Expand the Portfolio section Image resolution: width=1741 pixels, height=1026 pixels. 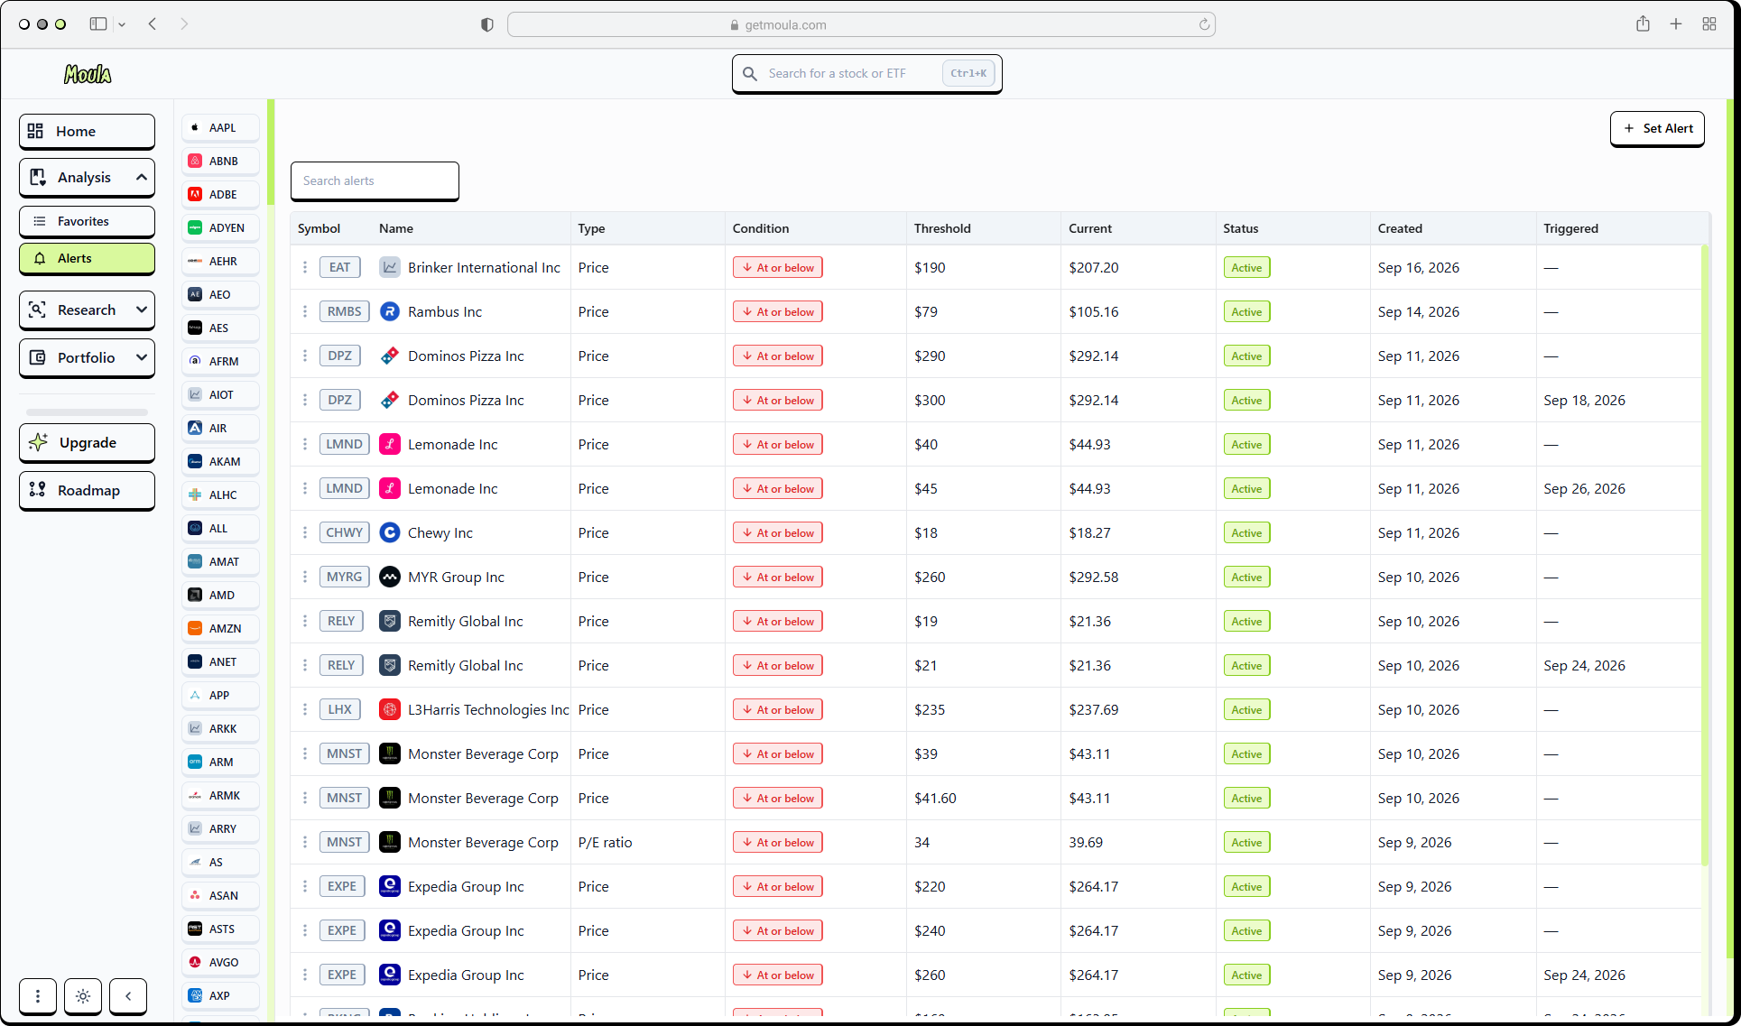click(x=87, y=357)
